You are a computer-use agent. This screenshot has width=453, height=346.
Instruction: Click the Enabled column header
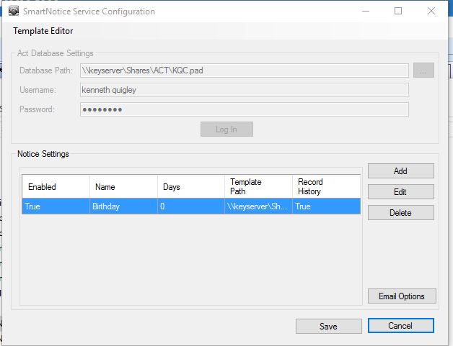click(x=56, y=187)
